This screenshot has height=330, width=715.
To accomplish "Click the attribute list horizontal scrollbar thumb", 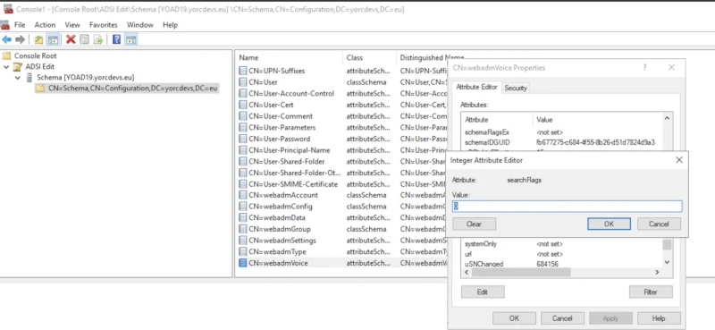I will pos(521,272).
